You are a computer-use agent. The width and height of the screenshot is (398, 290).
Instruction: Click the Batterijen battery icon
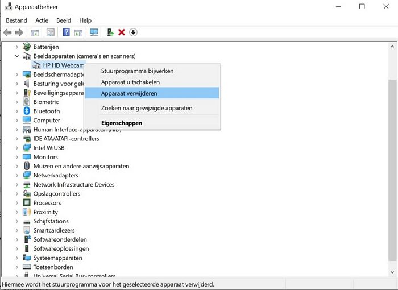coord(27,47)
